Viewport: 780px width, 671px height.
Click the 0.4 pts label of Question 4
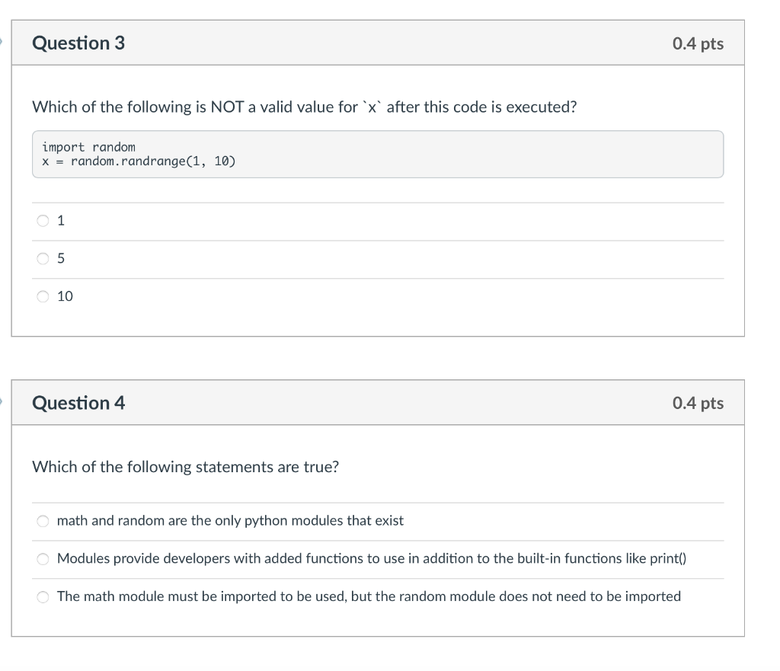[698, 403]
